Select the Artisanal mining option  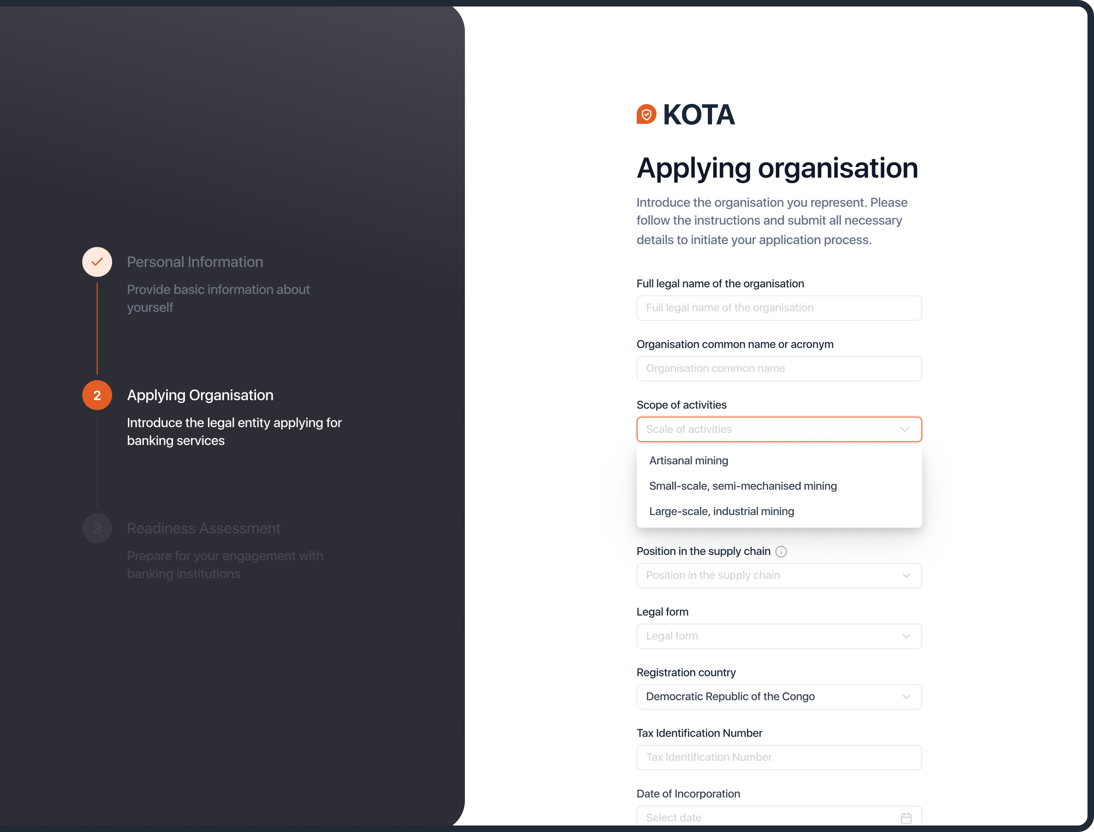[x=689, y=461]
